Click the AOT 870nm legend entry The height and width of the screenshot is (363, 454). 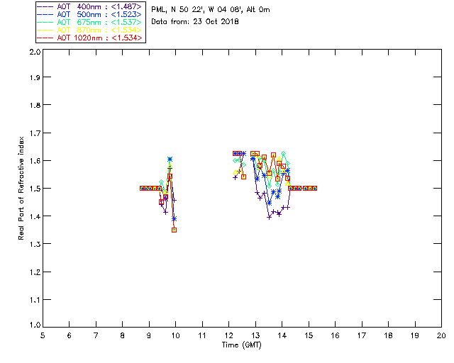click(x=89, y=30)
